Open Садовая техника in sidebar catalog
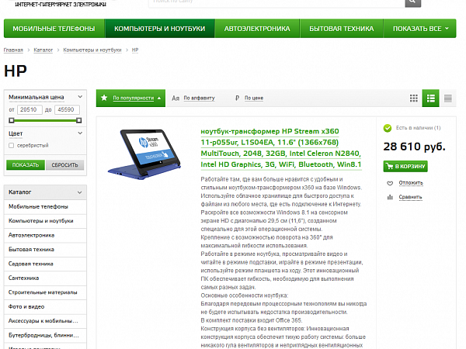Screen dimensions: 466x349 pos(45,264)
